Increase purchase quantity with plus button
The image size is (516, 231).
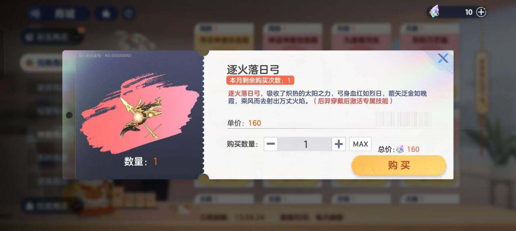339,144
